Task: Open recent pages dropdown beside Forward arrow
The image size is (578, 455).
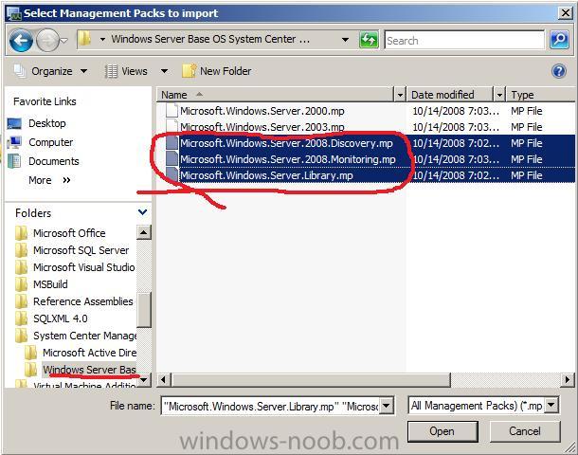Action: (x=64, y=40)
